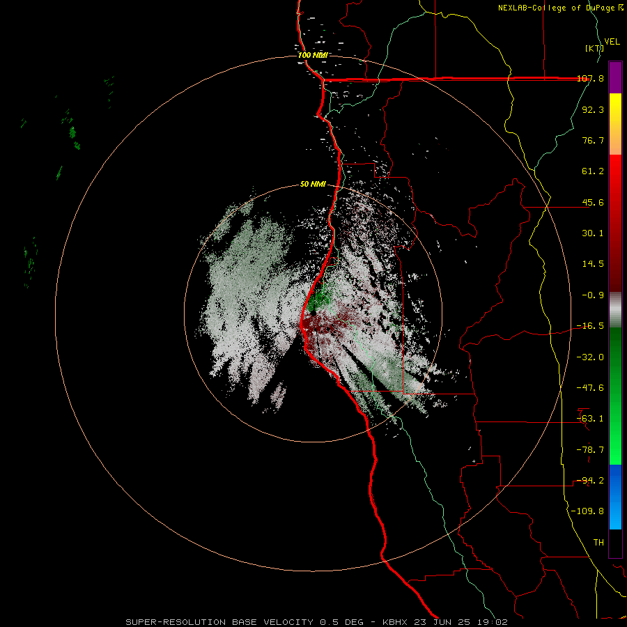Select the 45.6 legend value

(593, 202)
